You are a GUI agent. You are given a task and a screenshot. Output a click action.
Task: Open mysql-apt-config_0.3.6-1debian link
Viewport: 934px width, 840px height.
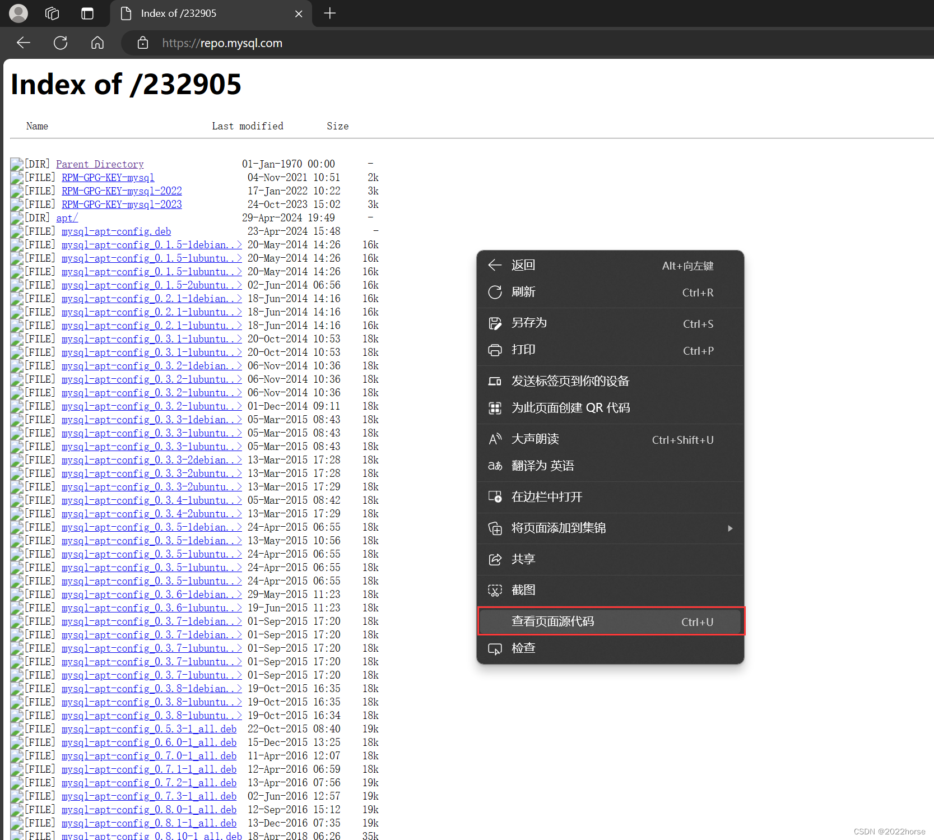pyautogui.click(x=151, y=595)
